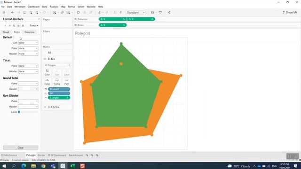301x169 pixels.
Task: Open Detail in the Marks card
Action: tap(47, 82)
